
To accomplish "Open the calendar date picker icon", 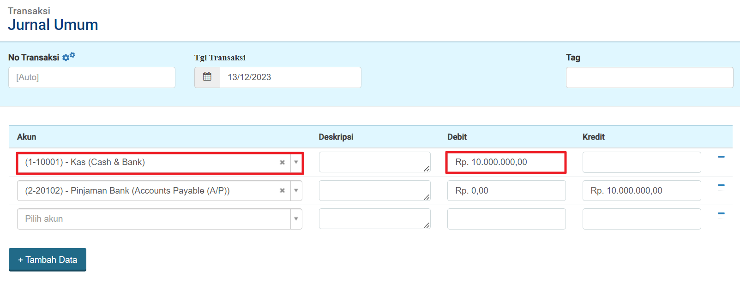I will pos(207,77).
